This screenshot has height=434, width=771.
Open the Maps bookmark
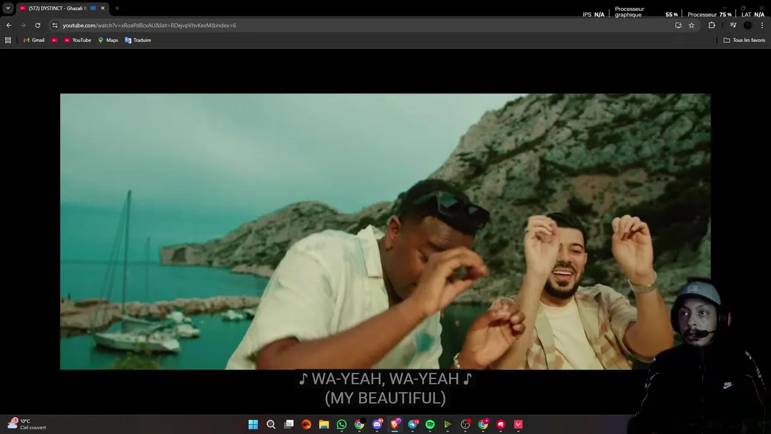click(108, 40)
